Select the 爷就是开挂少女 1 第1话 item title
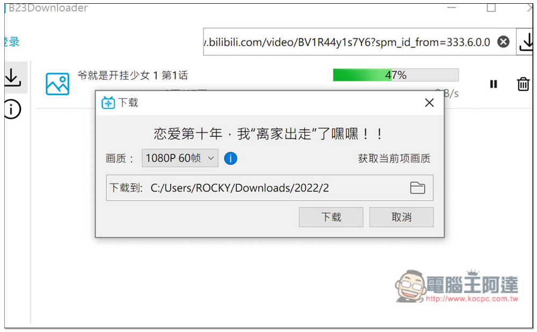 tap(133, 75)
